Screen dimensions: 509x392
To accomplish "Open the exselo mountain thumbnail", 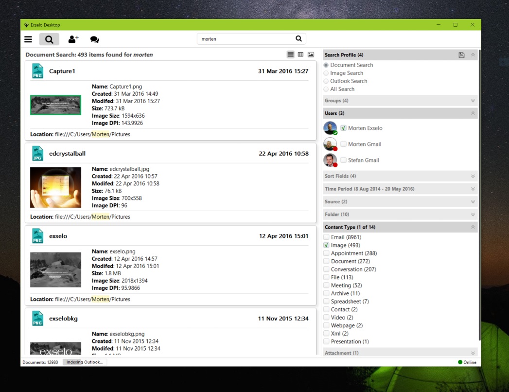I will [x=55, y=269].
